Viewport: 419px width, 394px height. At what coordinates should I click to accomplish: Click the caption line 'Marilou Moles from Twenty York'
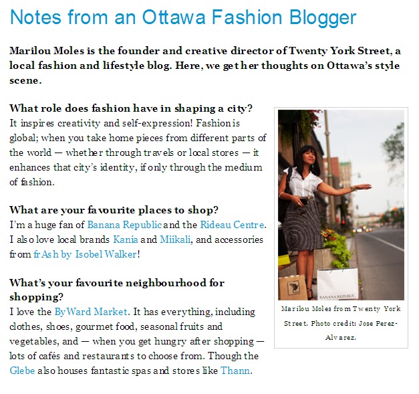pyautogui.click(x=341, y=309)
